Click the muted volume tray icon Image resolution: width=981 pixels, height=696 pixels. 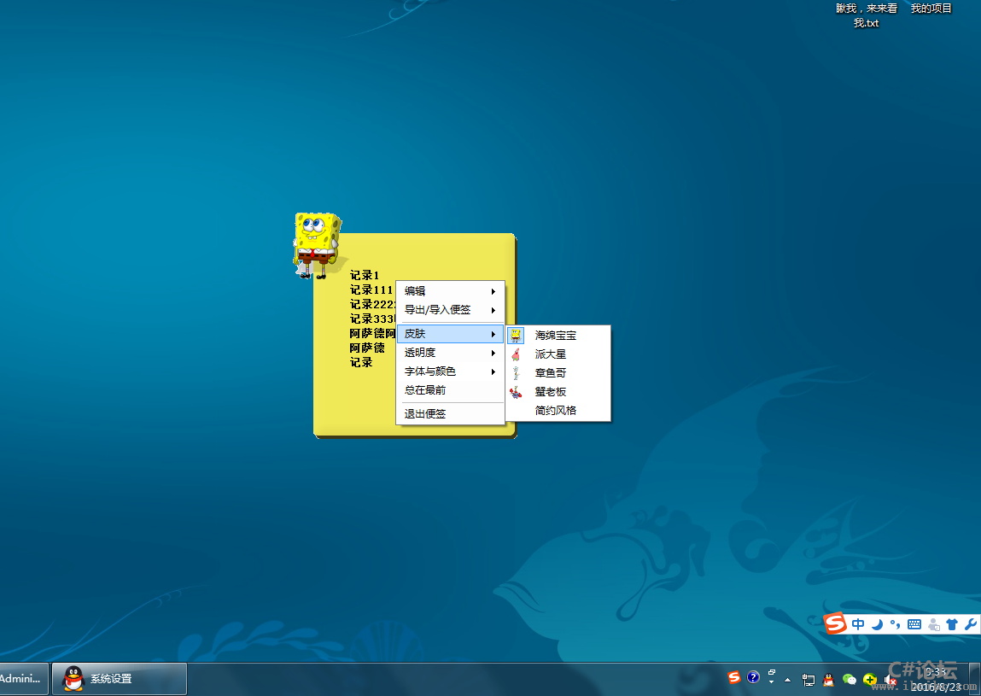point(890,681)
